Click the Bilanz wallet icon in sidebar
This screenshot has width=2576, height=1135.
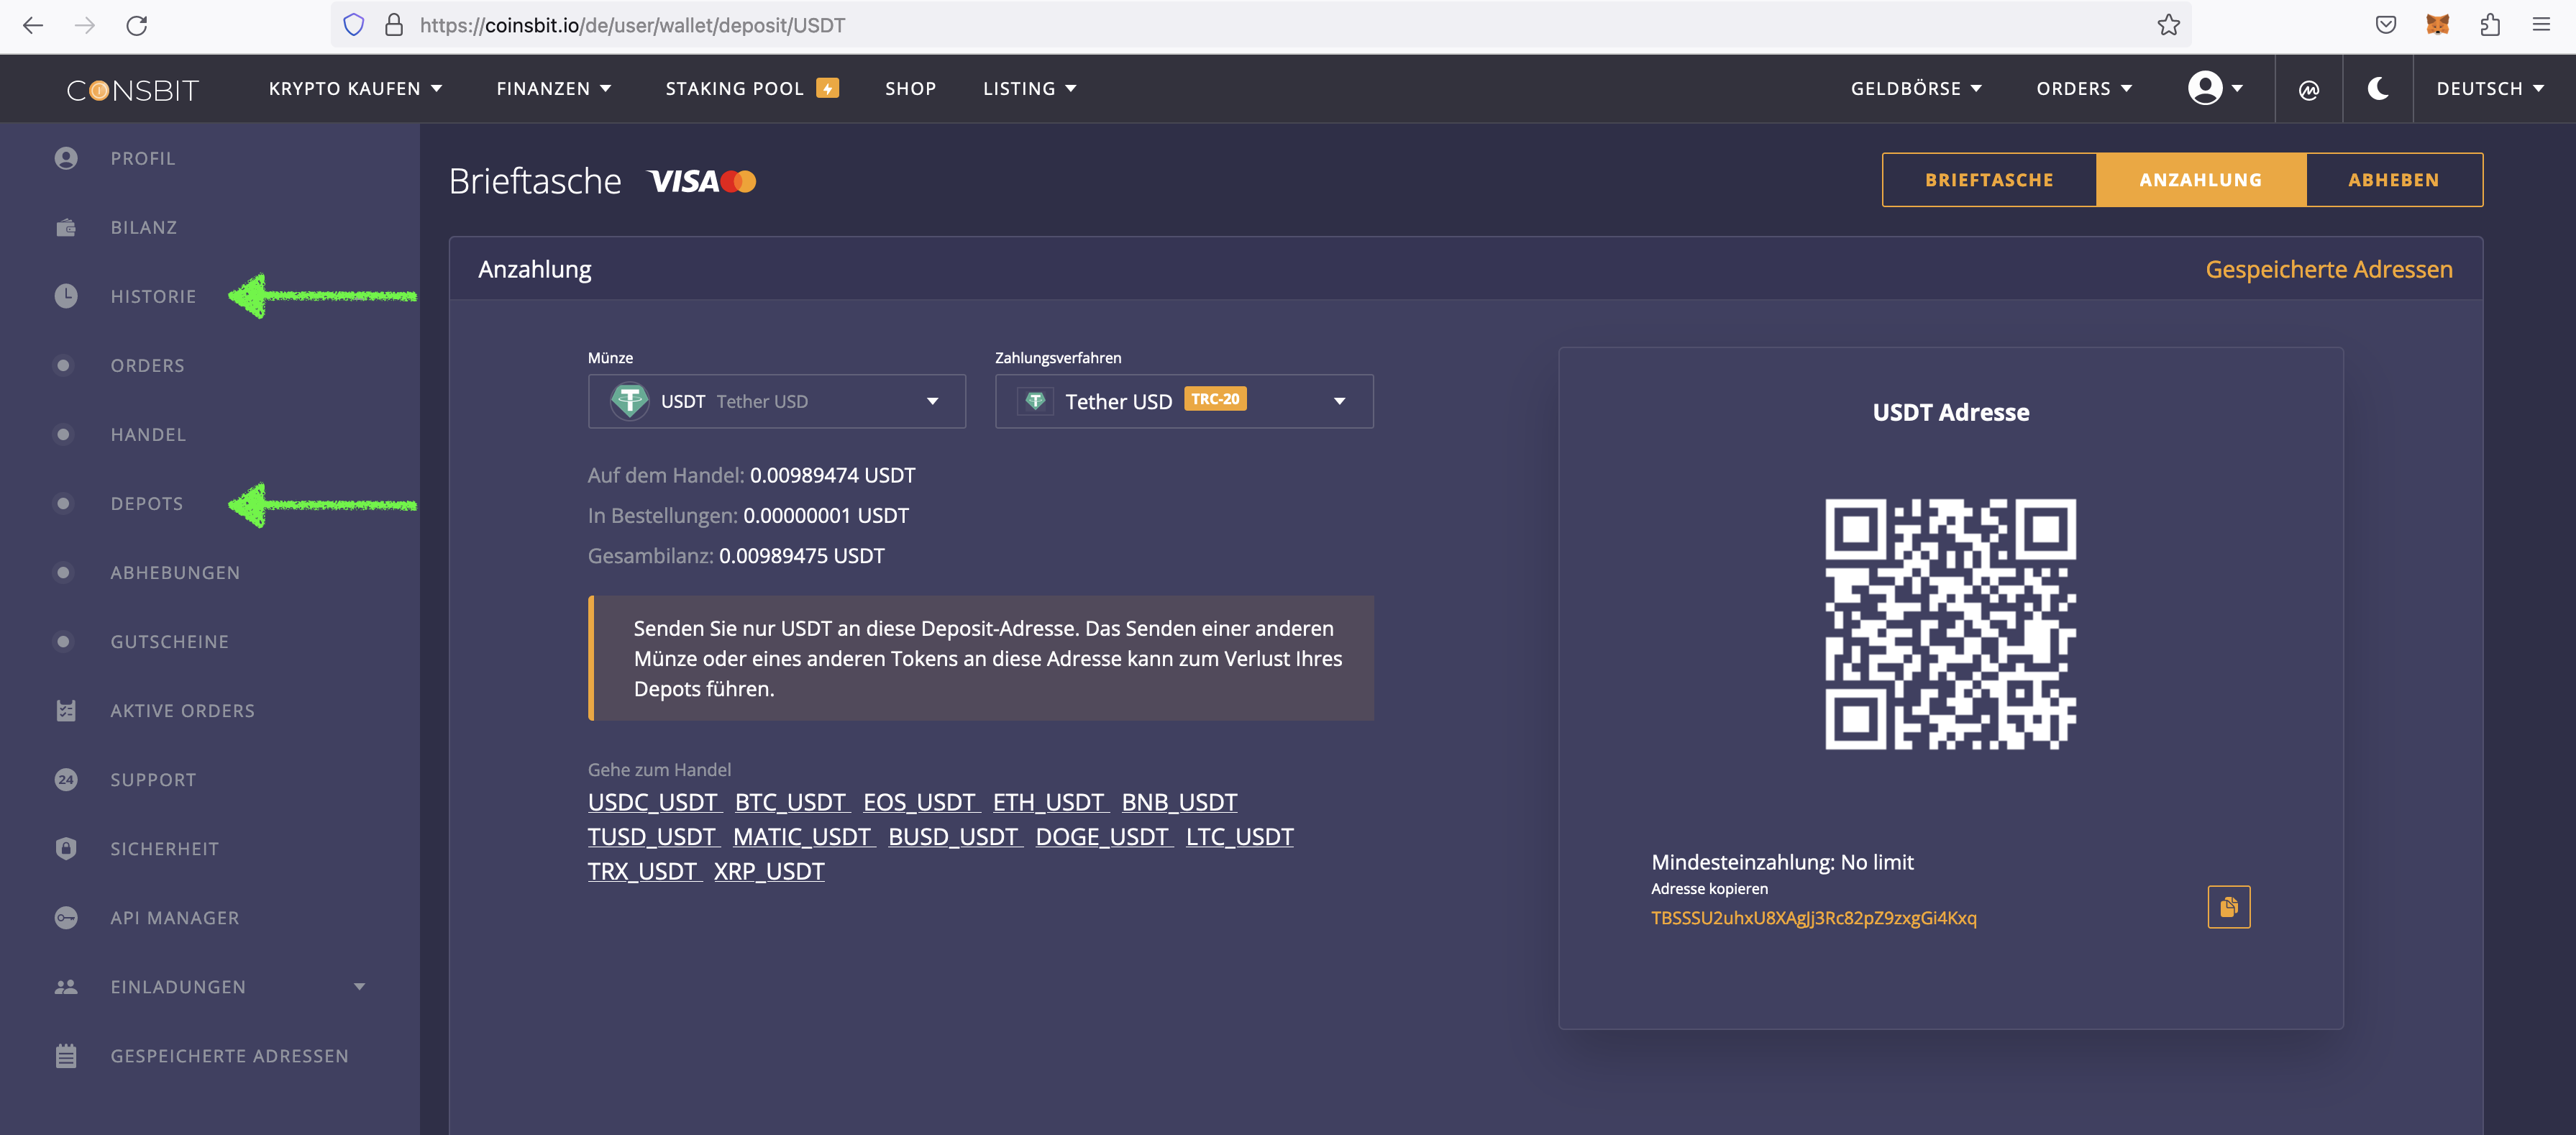point(66,227)
